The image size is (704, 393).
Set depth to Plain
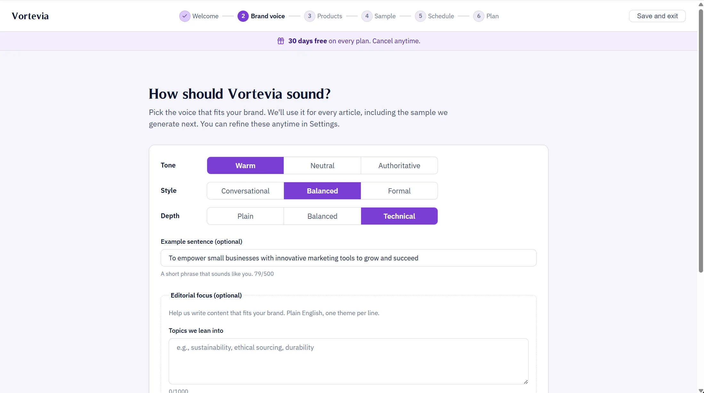[x=245, y=216]
